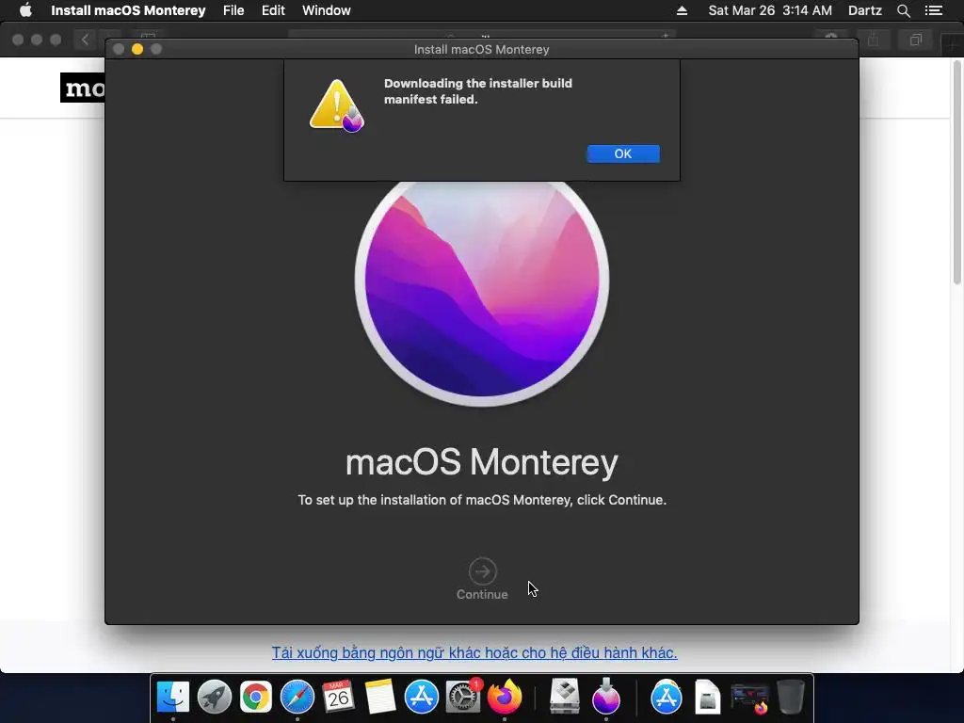Click the Install macOS Monterey Dock icon
The width and height of the screenshot is (964, 723).
pyautogui.click(x=606, y=697)
